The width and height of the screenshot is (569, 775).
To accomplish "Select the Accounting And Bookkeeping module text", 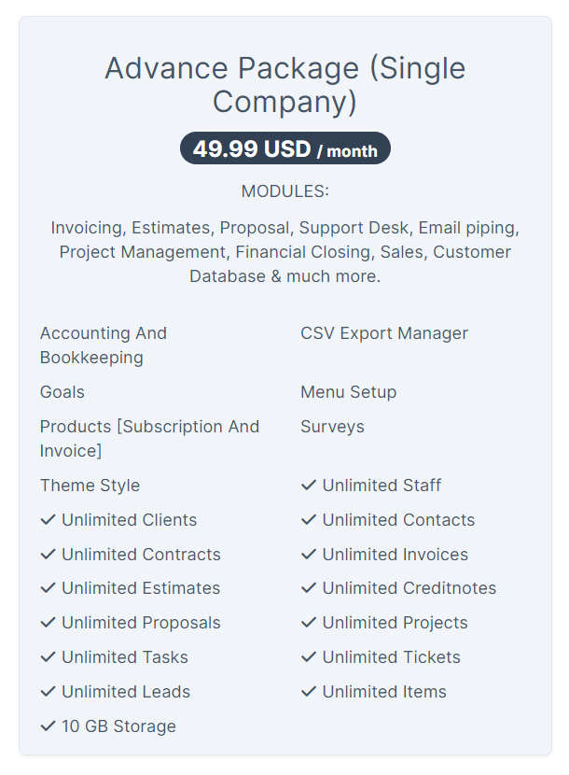I will point(104,345).
